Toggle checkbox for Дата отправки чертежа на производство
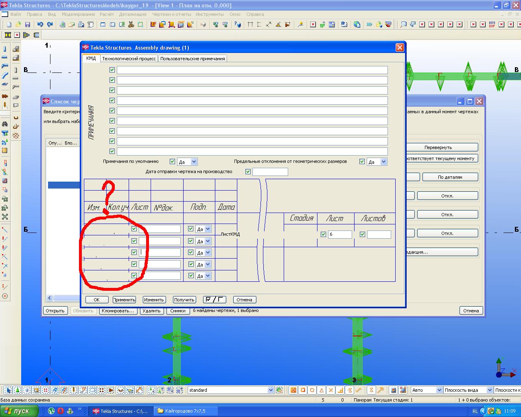 248,172
